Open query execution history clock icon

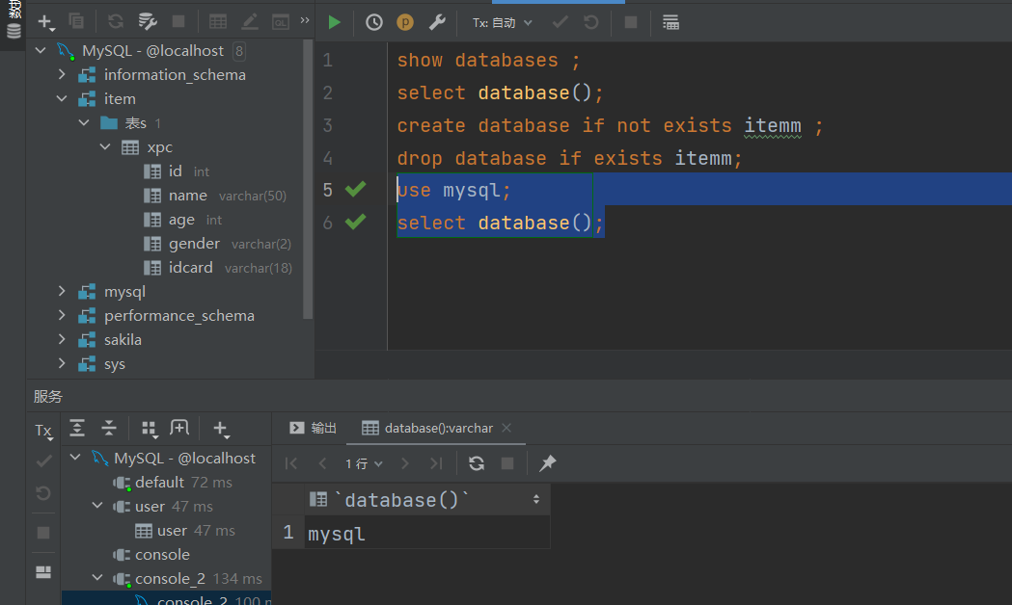(373, 21)
